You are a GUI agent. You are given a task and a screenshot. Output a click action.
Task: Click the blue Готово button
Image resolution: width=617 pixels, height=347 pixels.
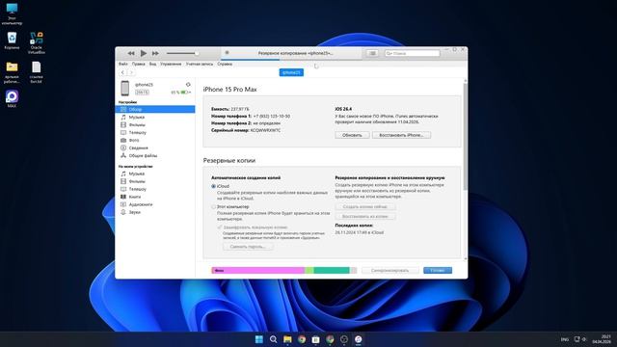438,270
